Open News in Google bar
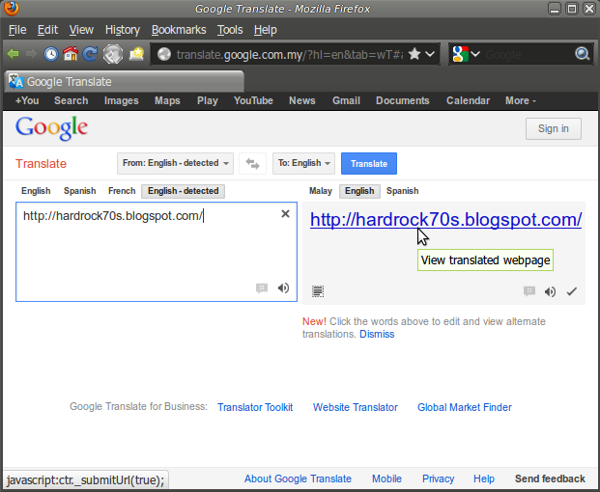 [x=302, y=100]
